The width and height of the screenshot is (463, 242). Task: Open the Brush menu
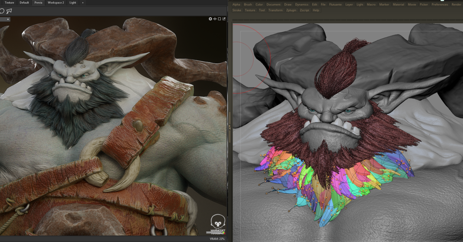click(248, 4)
